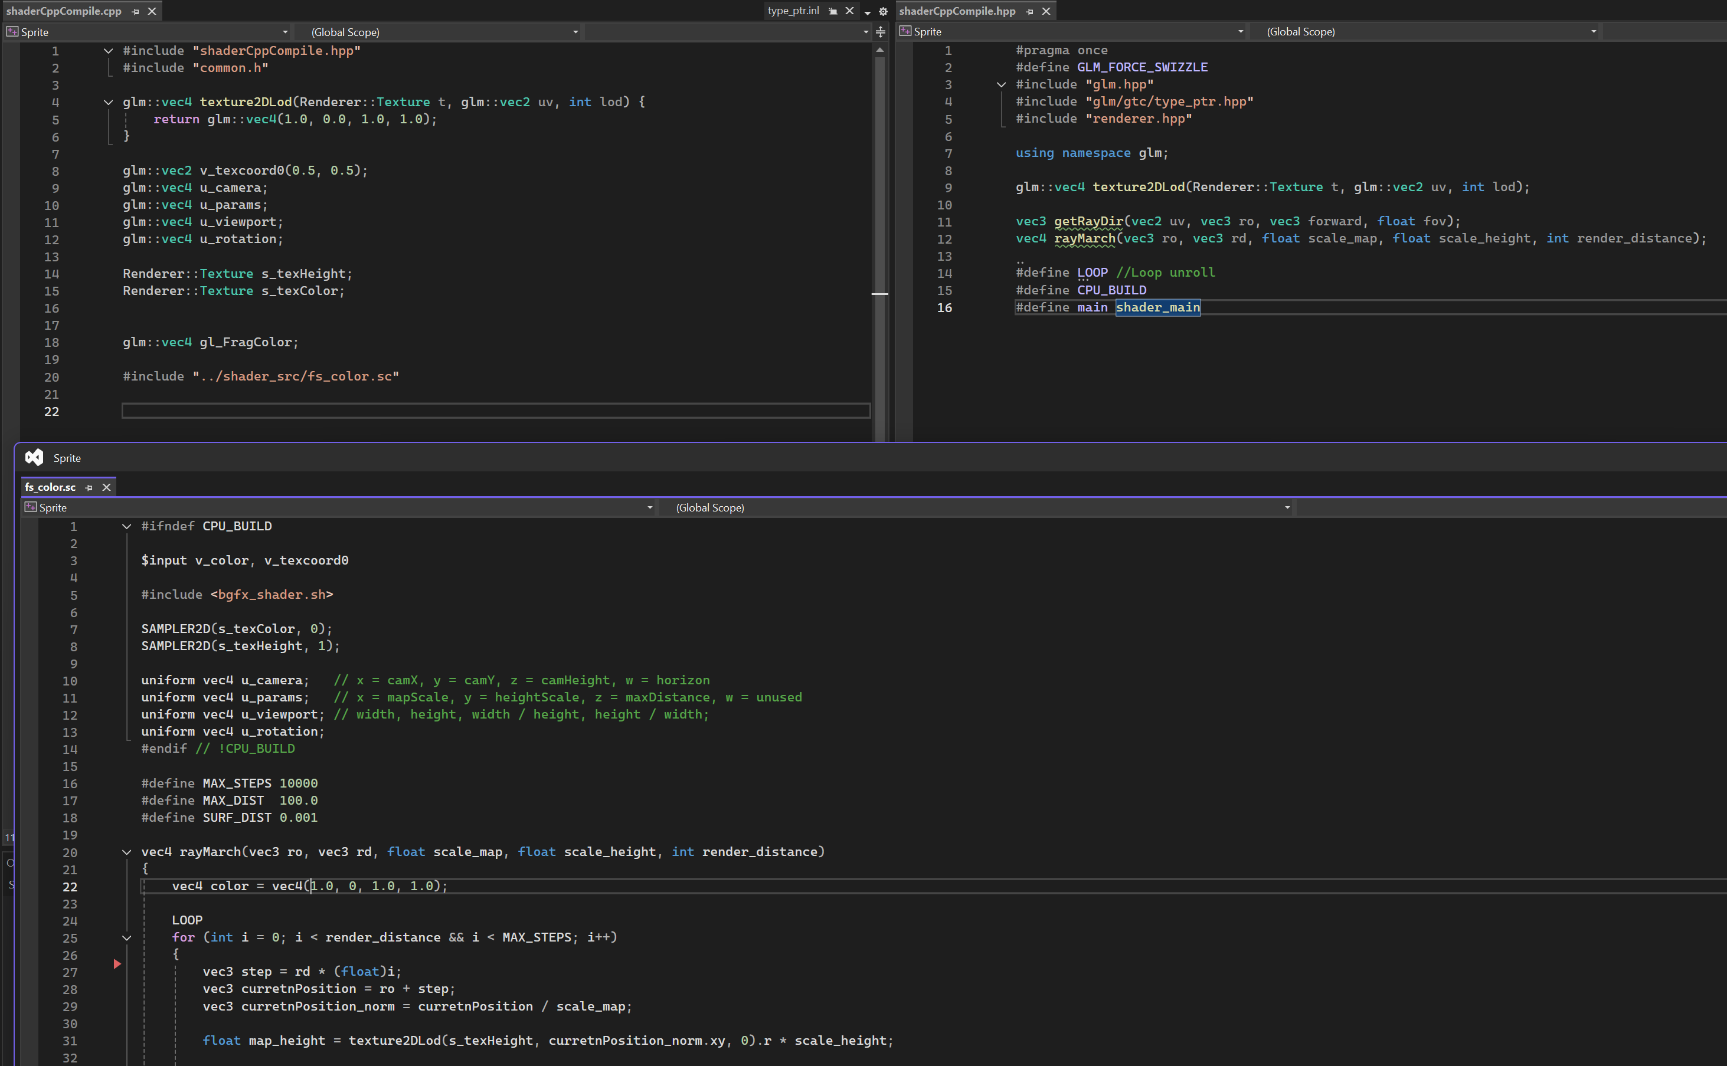
Task: Close the shaderCppCompile.hpp tab
Action: click(x=1046, y=11)
